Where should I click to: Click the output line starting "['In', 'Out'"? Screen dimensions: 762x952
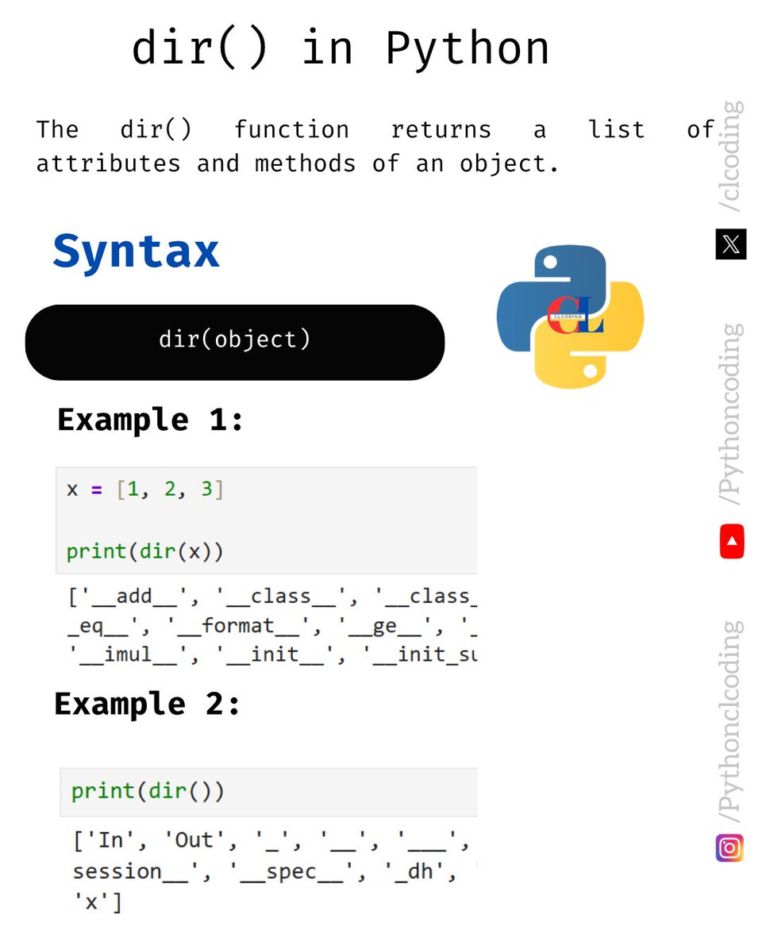(272, 840)
